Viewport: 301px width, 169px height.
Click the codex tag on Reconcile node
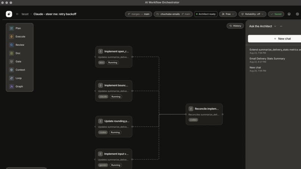(193, 120)
